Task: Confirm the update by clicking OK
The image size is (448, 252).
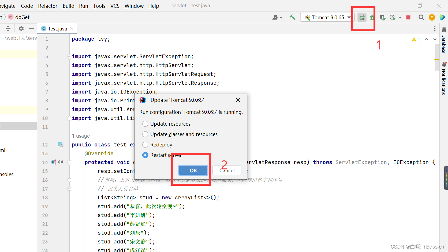Action: point(193,170)
